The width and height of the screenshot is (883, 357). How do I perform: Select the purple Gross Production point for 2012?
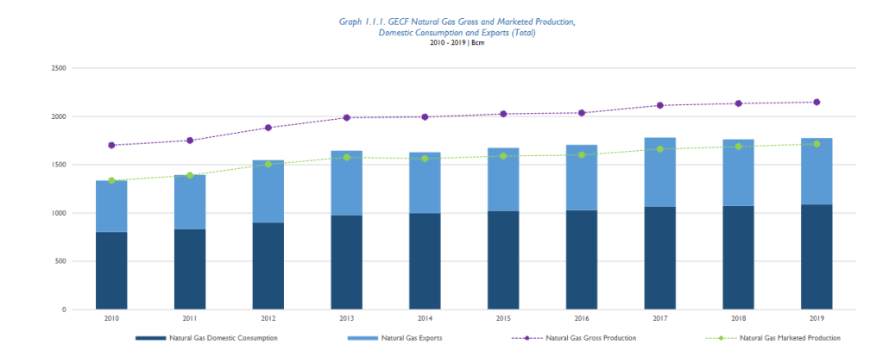pyautogui.click(x=268, y=128)
